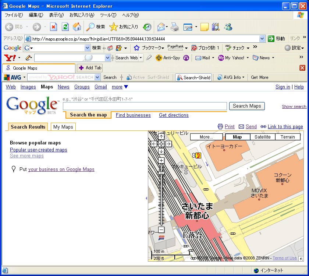The height and width of the screenshot is (276, 309).
Task: Open the My Maps tab
Action: tap(63, 127)
